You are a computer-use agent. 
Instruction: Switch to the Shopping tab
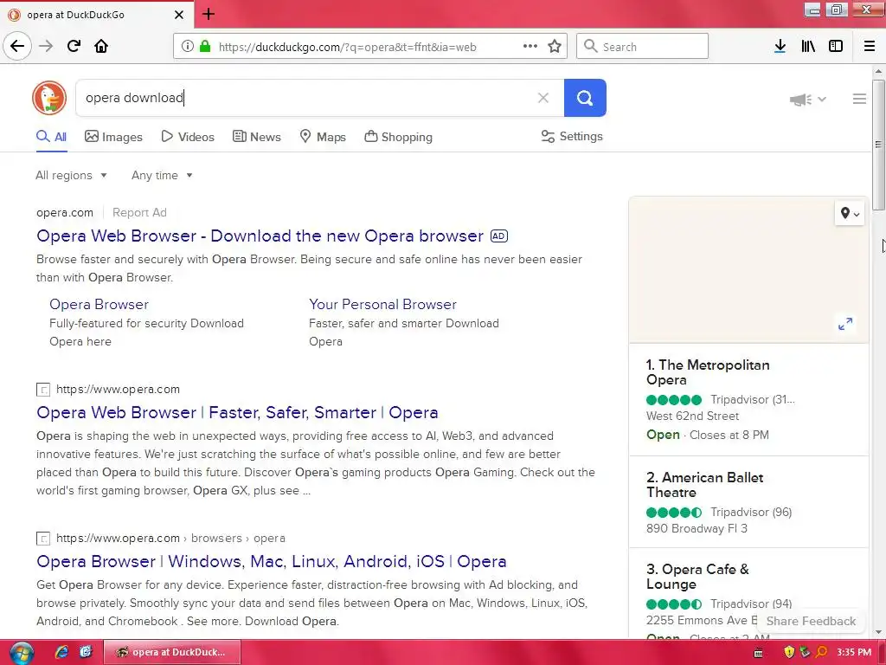tap(398, 137)
